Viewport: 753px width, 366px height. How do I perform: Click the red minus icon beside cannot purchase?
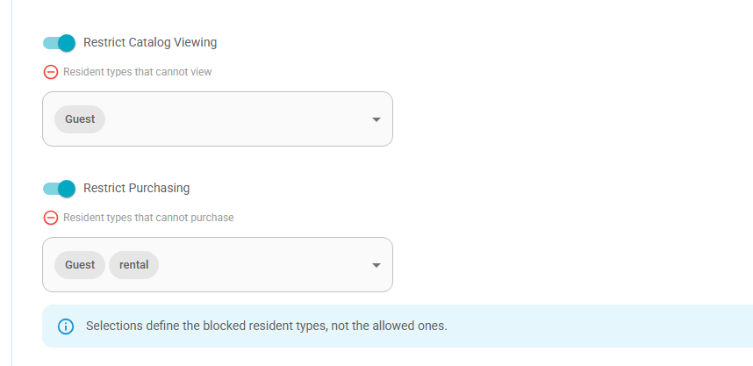tap(51, 218)
